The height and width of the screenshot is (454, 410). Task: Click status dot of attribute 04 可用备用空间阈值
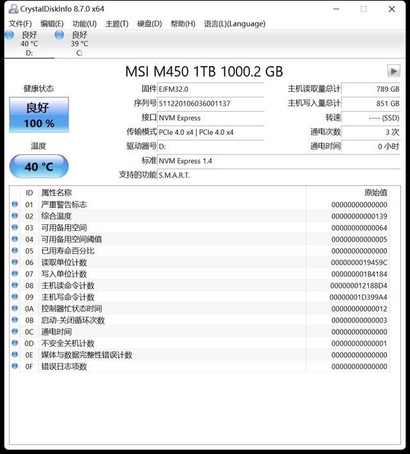[15, 239]
